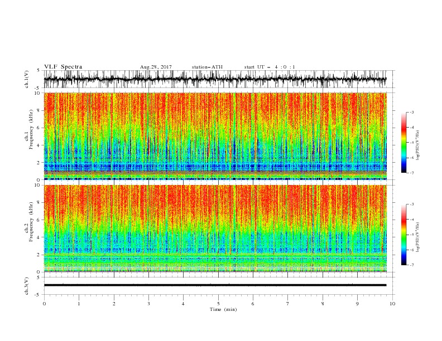
Task: Click time axis tick label "6"
Action: pos(253,304)
